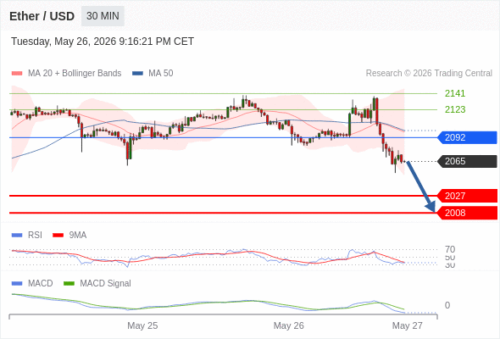Click the MACD zero level label
500x339 pixels.
(447, 305)
